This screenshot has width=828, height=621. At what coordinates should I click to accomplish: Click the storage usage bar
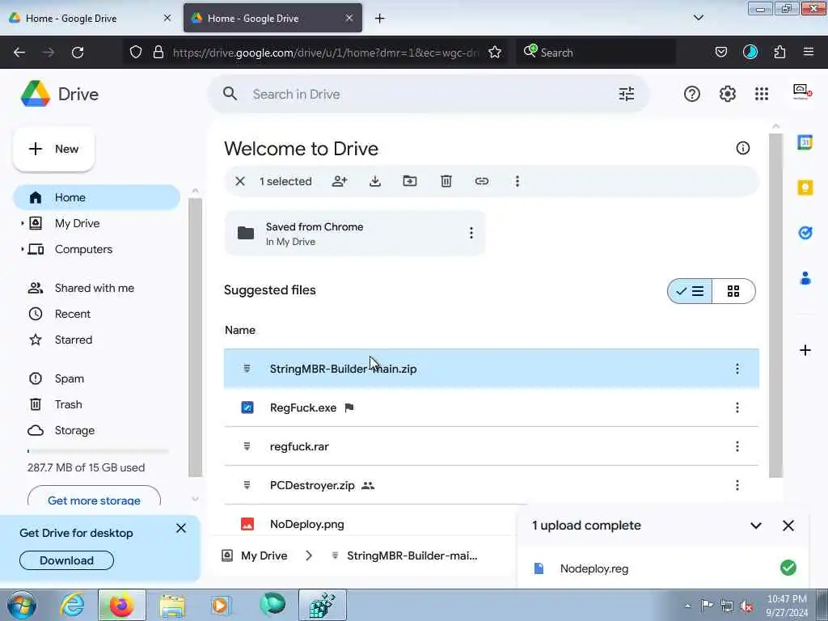click(x=98, y=451)
